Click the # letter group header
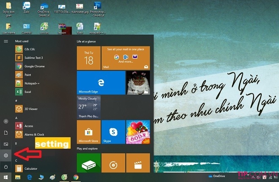 [x=16, y=101]
